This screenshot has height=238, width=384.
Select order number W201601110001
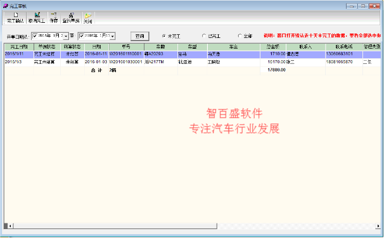[125, 54]
